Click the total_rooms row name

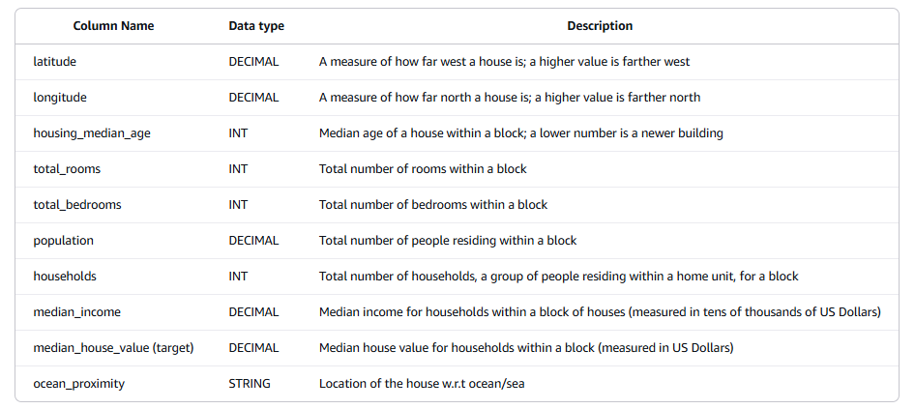pyautogui.click(x=67, y=169)
